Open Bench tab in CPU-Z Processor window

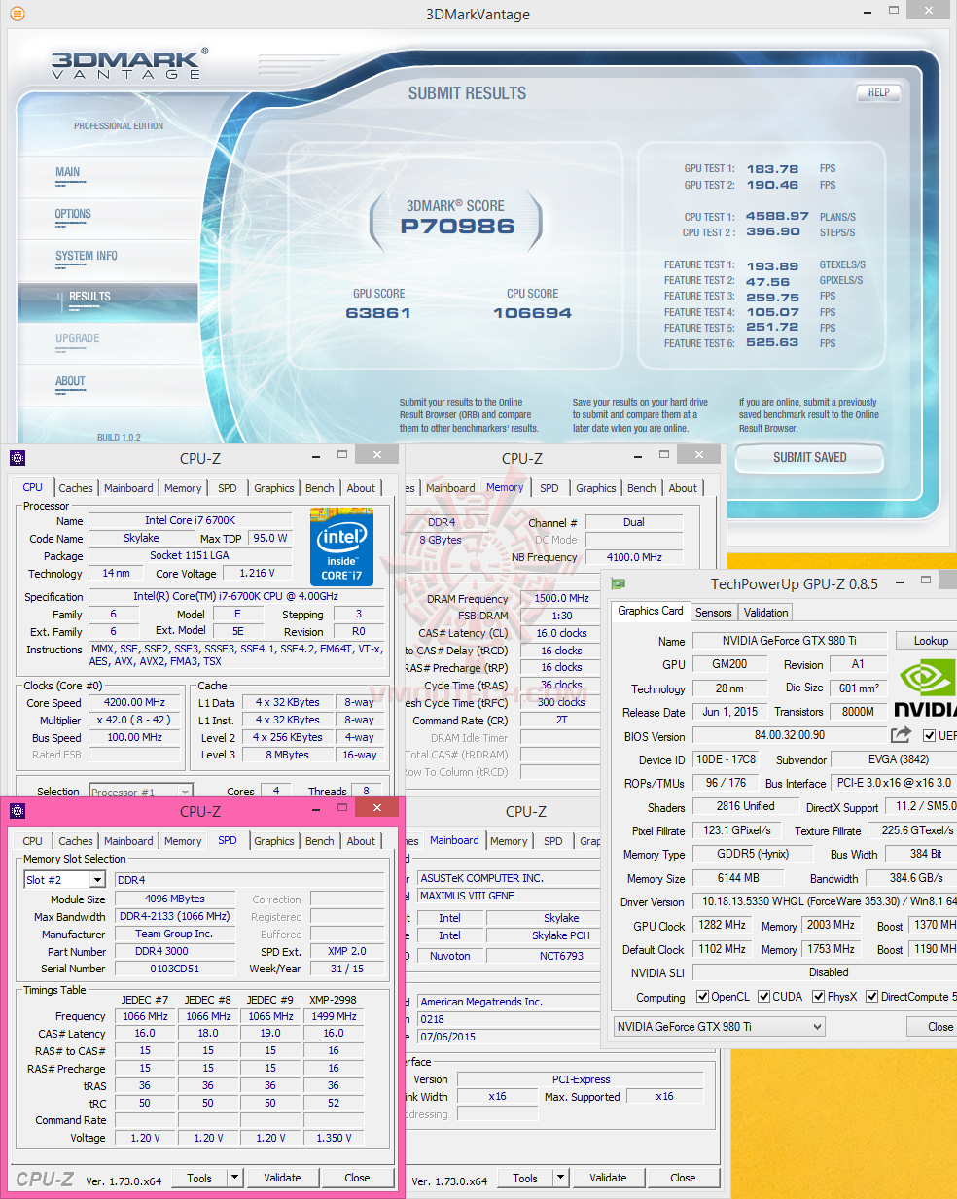tap(319, 488)
